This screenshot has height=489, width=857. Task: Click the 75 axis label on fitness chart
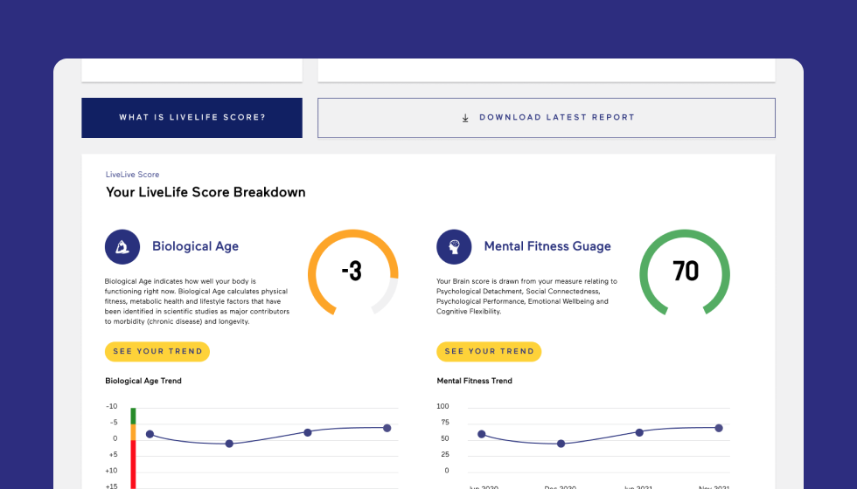click(445, 423)
